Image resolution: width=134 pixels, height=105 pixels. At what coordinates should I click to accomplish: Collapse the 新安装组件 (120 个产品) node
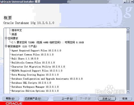click(6, 46)
